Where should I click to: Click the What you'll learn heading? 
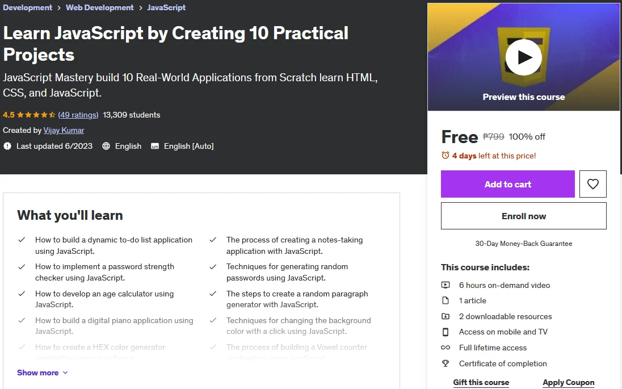pyautogui.click(x=70, y=215)
